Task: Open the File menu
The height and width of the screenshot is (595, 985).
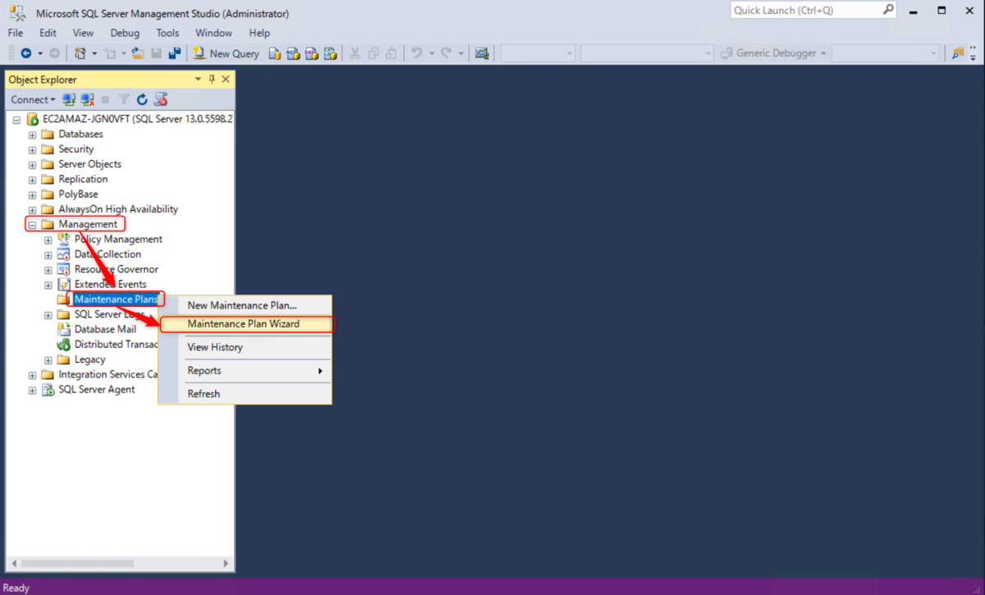Action: [x=16, y=33]
